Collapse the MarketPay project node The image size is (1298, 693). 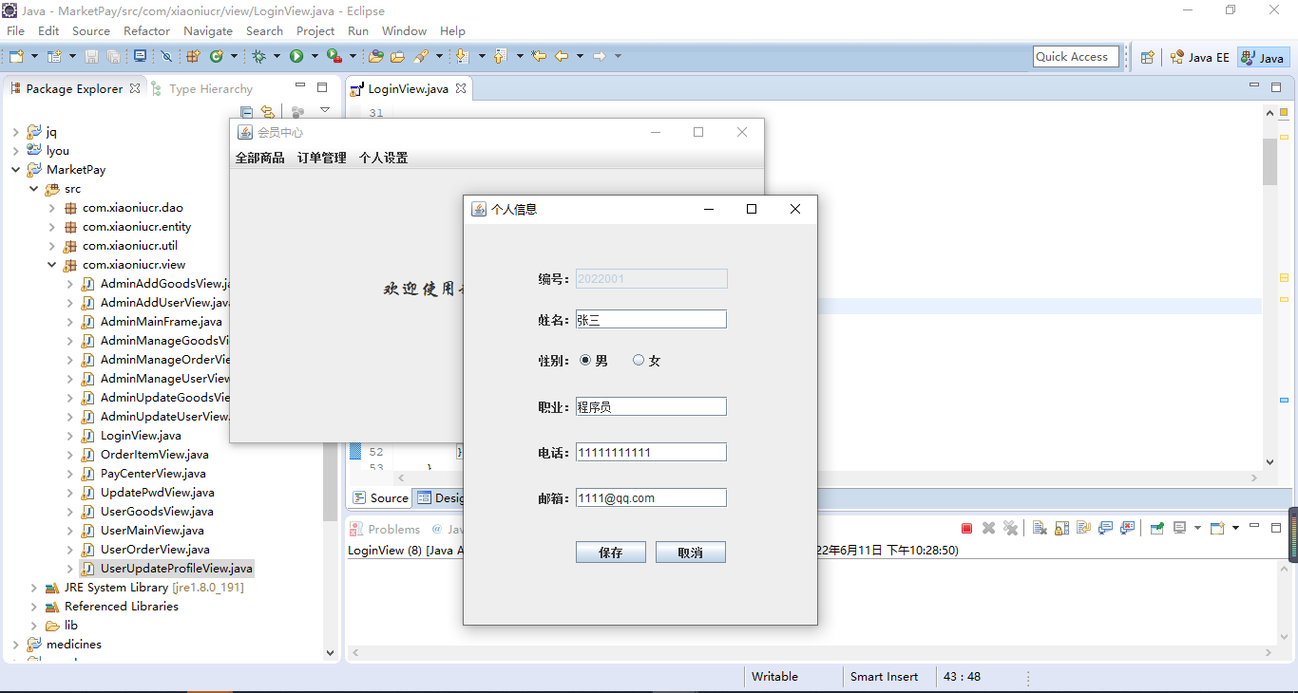15,170
